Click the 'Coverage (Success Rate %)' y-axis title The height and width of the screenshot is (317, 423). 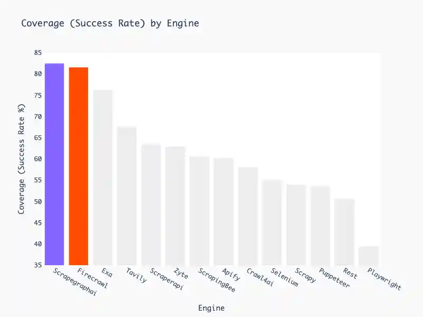click(22, 158)
